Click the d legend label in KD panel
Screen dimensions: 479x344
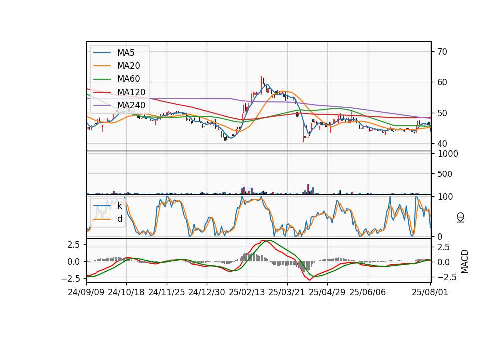click(x=120, y=219)
